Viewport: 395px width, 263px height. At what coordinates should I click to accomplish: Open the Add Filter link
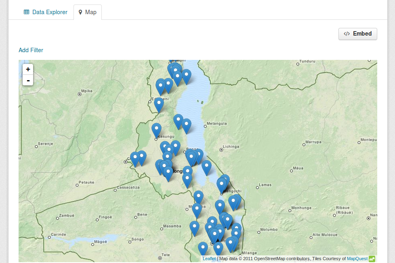click(x=31, y=50)
